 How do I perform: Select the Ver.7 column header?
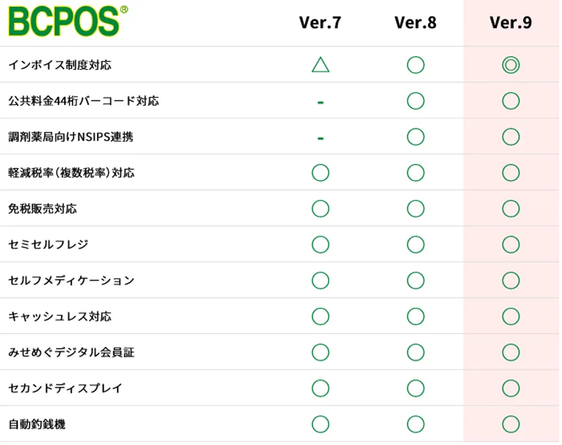[320, 23]
